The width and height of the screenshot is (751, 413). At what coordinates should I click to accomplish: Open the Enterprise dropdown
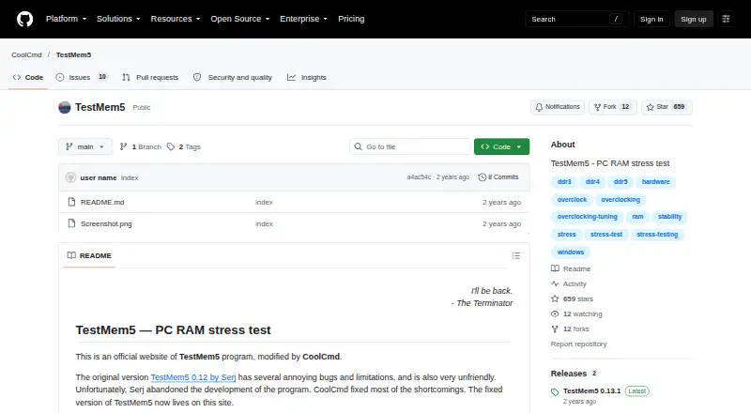click(303, 19)
